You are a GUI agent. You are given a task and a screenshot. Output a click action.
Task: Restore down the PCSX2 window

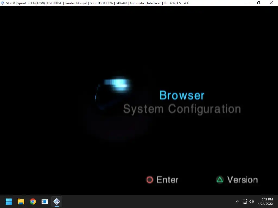259,3
